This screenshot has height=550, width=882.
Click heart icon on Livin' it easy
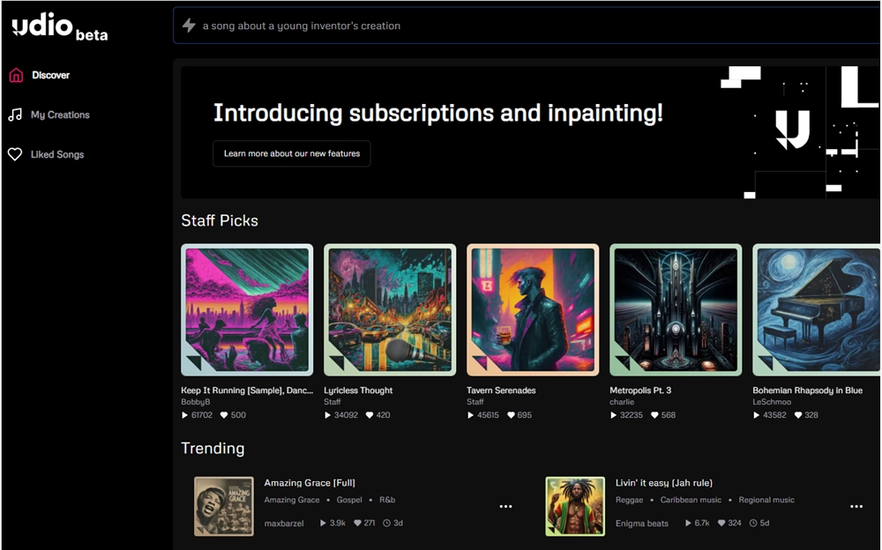point(721,523)
